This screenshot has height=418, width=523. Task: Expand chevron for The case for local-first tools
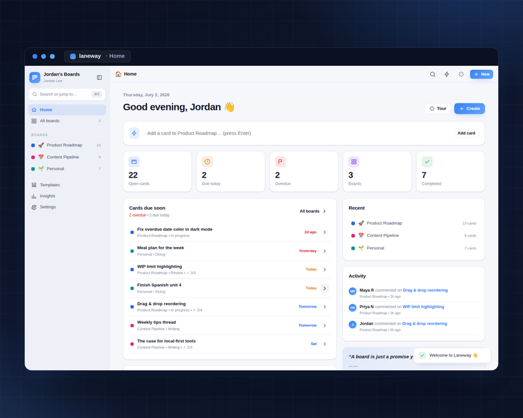tap(324, 344)
